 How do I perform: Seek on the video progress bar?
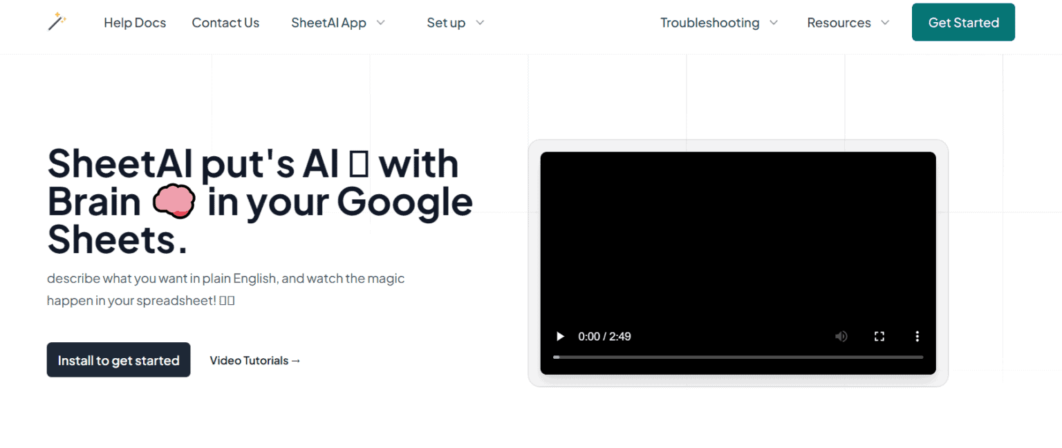tap(738, 357)
